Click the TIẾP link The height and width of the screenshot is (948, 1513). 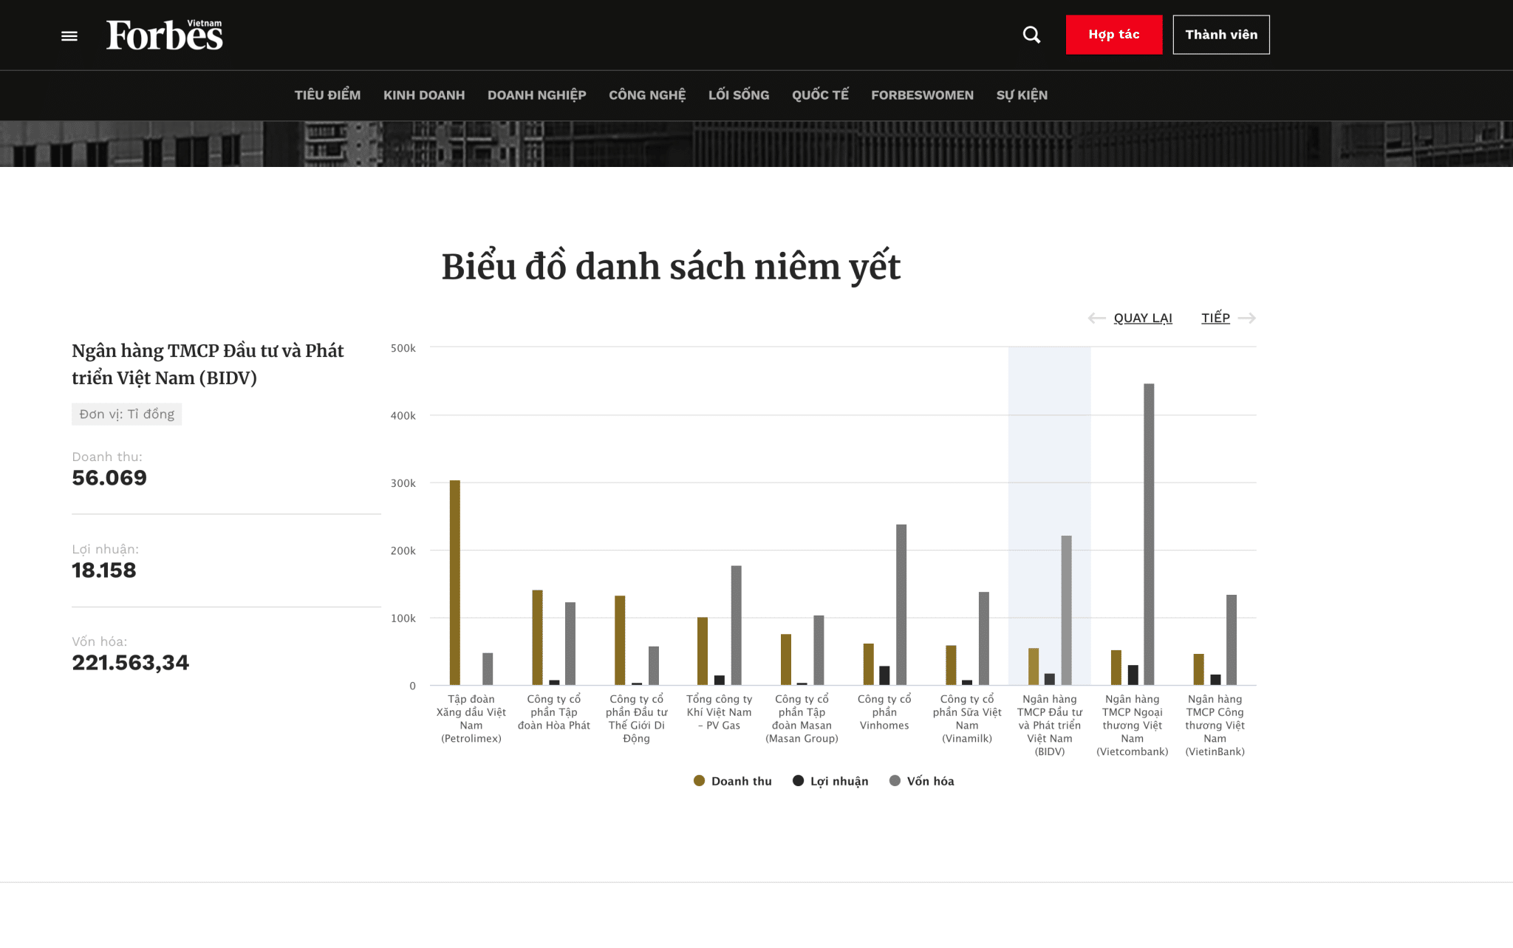1215,318
